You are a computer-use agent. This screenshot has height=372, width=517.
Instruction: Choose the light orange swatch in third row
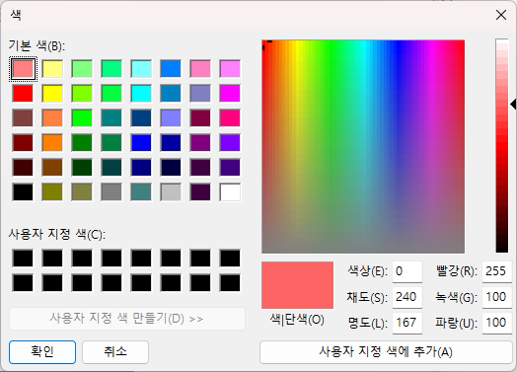52,118
